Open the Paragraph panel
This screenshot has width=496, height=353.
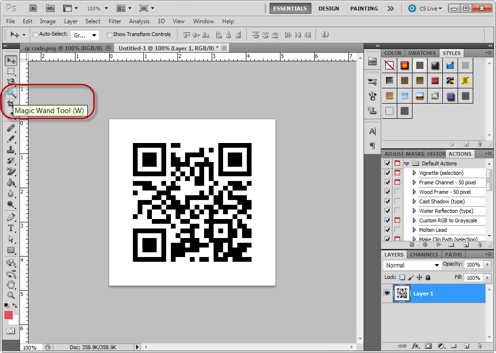click(x=372, y=146)
